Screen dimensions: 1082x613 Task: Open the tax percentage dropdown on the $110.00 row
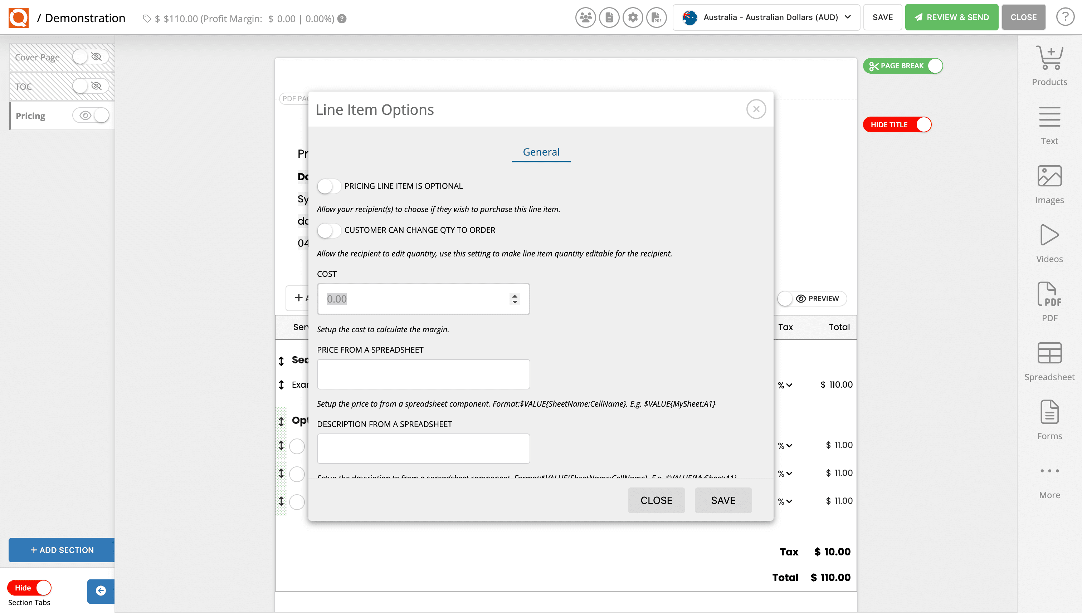click(785, 384)
